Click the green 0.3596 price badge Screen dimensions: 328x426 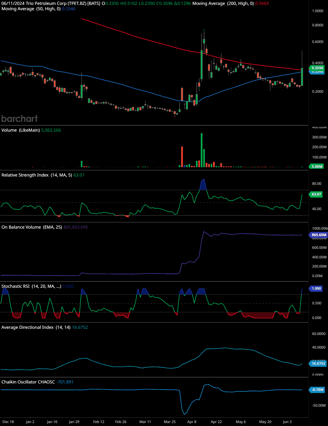click(317, 68)
